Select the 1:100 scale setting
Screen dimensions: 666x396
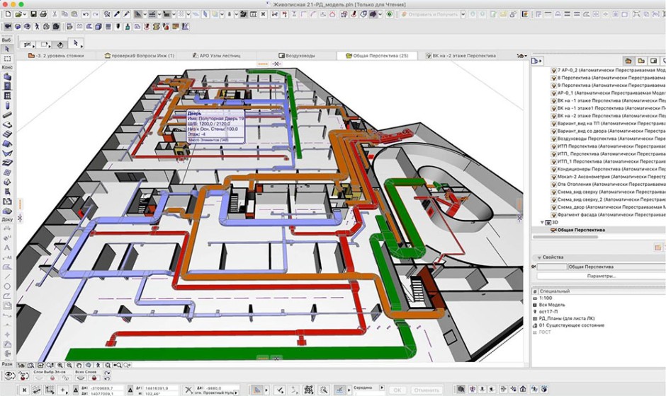[x=549, y=299]
